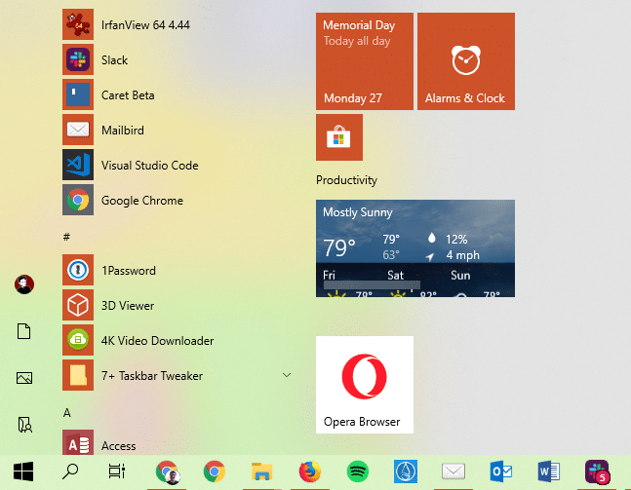Viewport: 631px width, 490px height.
Task: Open the 1Password app icon
Action: click(78, 270)
